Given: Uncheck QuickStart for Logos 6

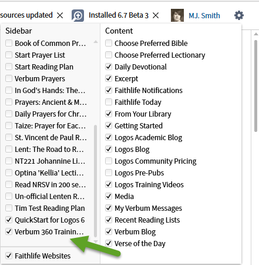Looking at the screenshot, I should pos(9,220).
